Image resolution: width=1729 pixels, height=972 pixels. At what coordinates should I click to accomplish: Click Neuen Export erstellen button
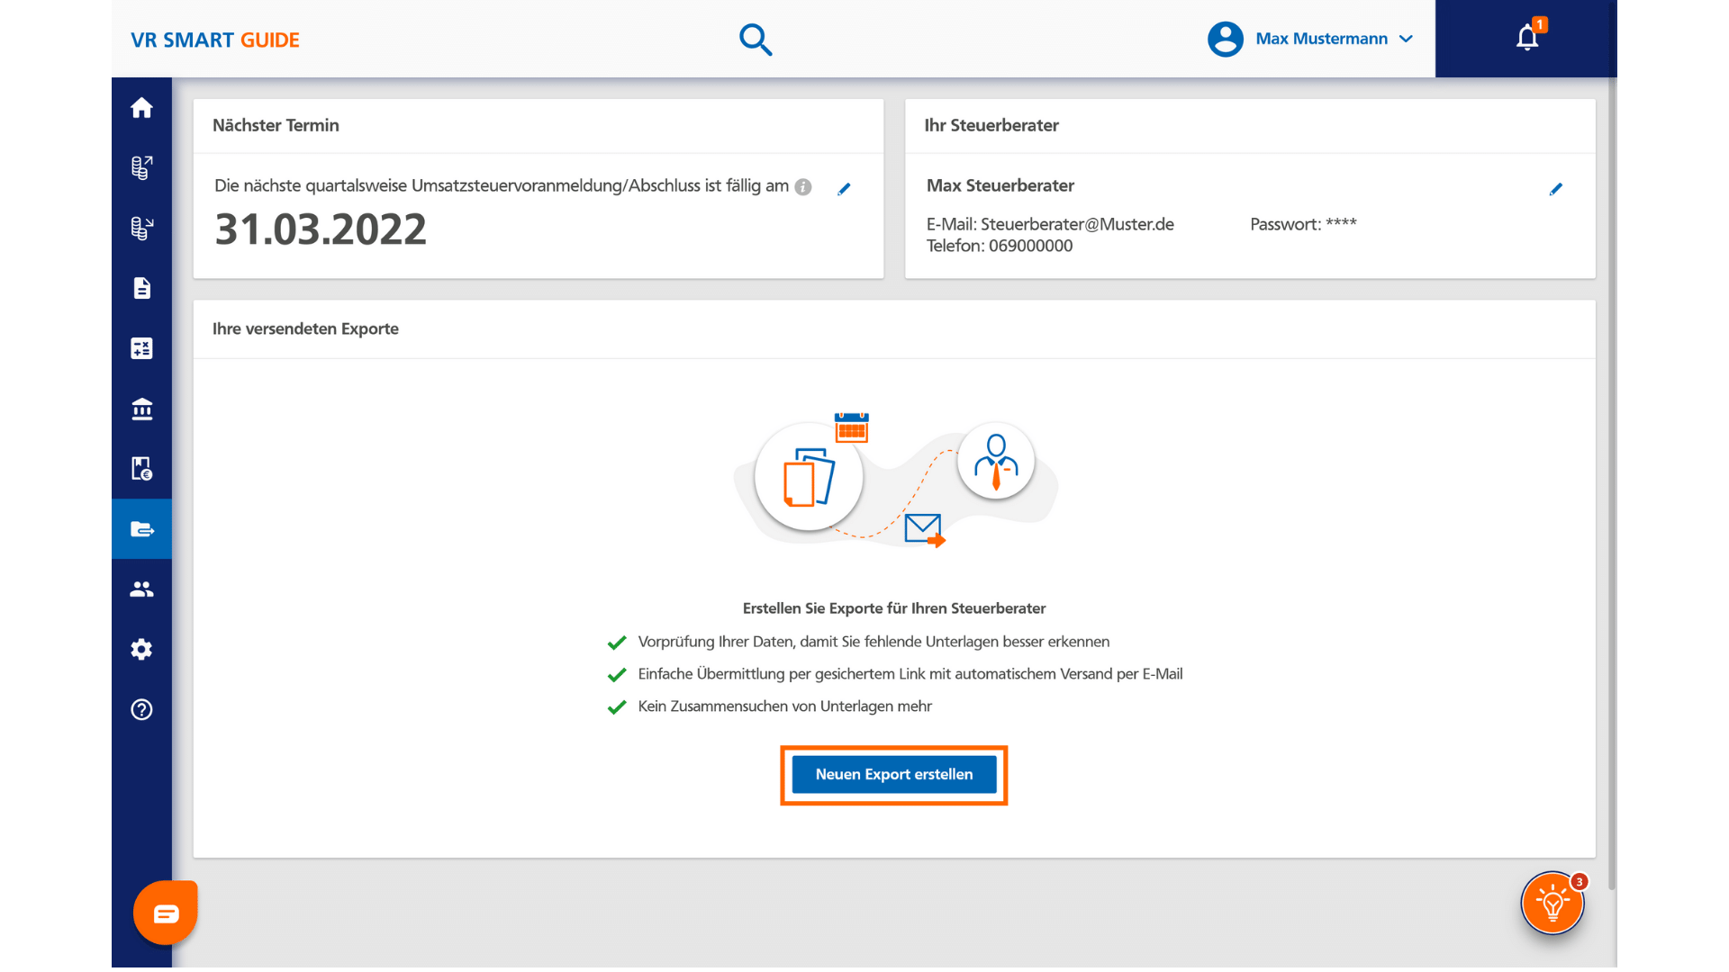pyautogui.click(x=894, y=775)
